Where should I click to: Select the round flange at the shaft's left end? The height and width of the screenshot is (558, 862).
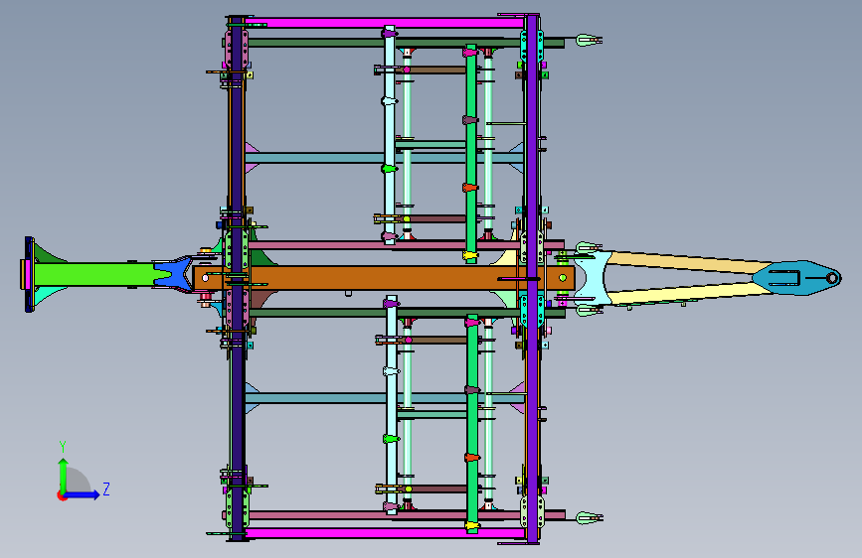[29, 275]
